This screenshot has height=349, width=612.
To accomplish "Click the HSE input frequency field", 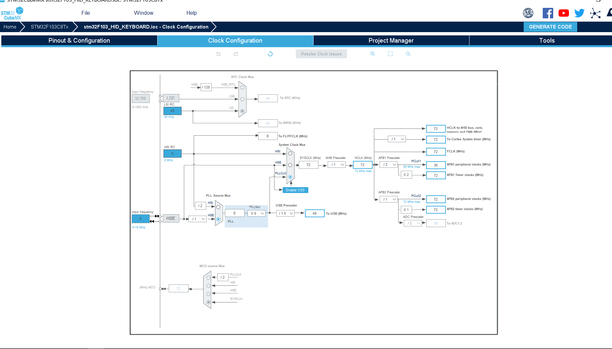I will (x=141, y=219).
